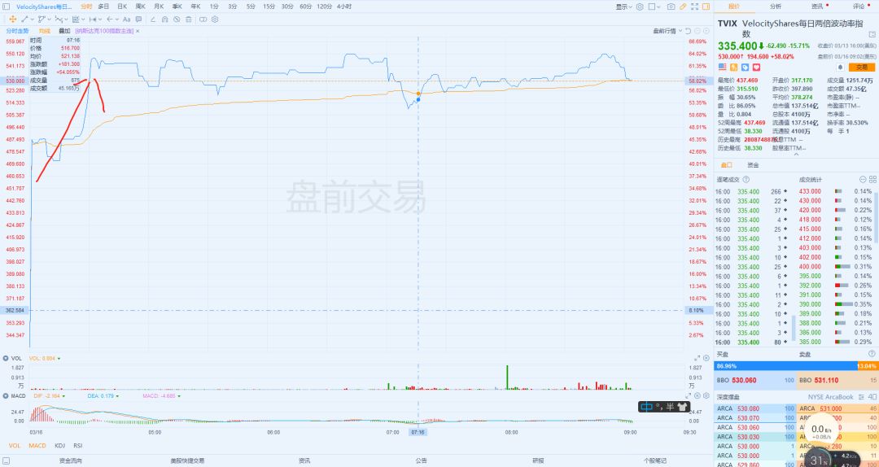
Task: Add a comment bubble annotation
Action: [x=138, y=19]
